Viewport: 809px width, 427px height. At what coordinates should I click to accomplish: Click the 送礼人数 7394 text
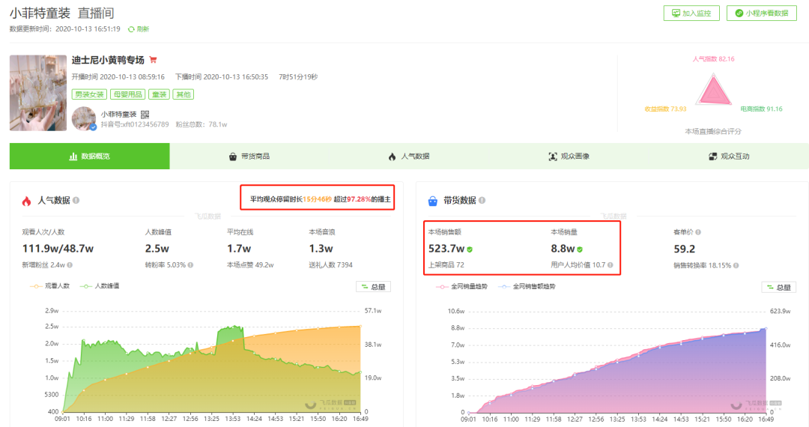click(x=331, y=265)
